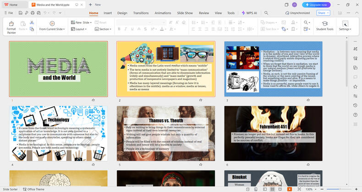
Task: Toggle star marker under slide 5
Action: (x=201, y=165)
